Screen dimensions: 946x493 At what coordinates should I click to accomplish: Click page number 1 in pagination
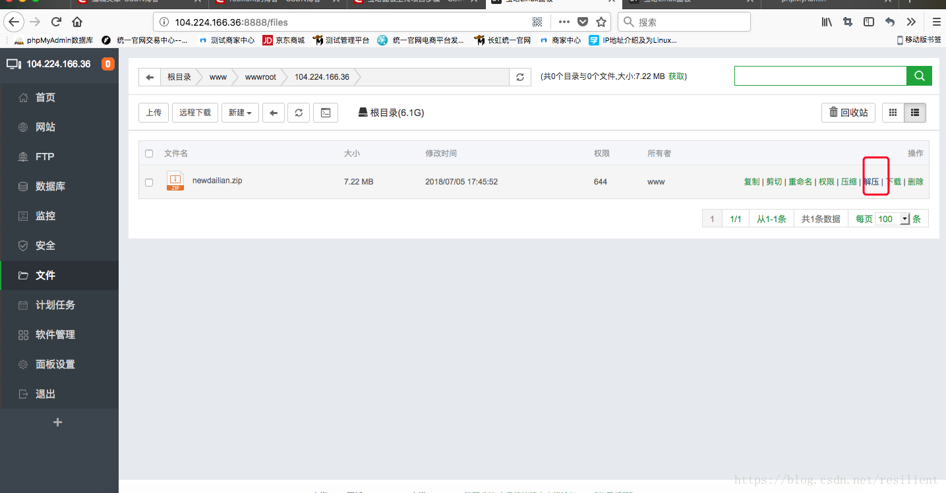(712, 219)
